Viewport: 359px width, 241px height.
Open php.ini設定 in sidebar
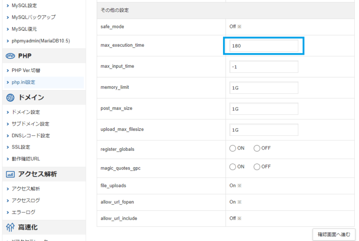point(23,82)
